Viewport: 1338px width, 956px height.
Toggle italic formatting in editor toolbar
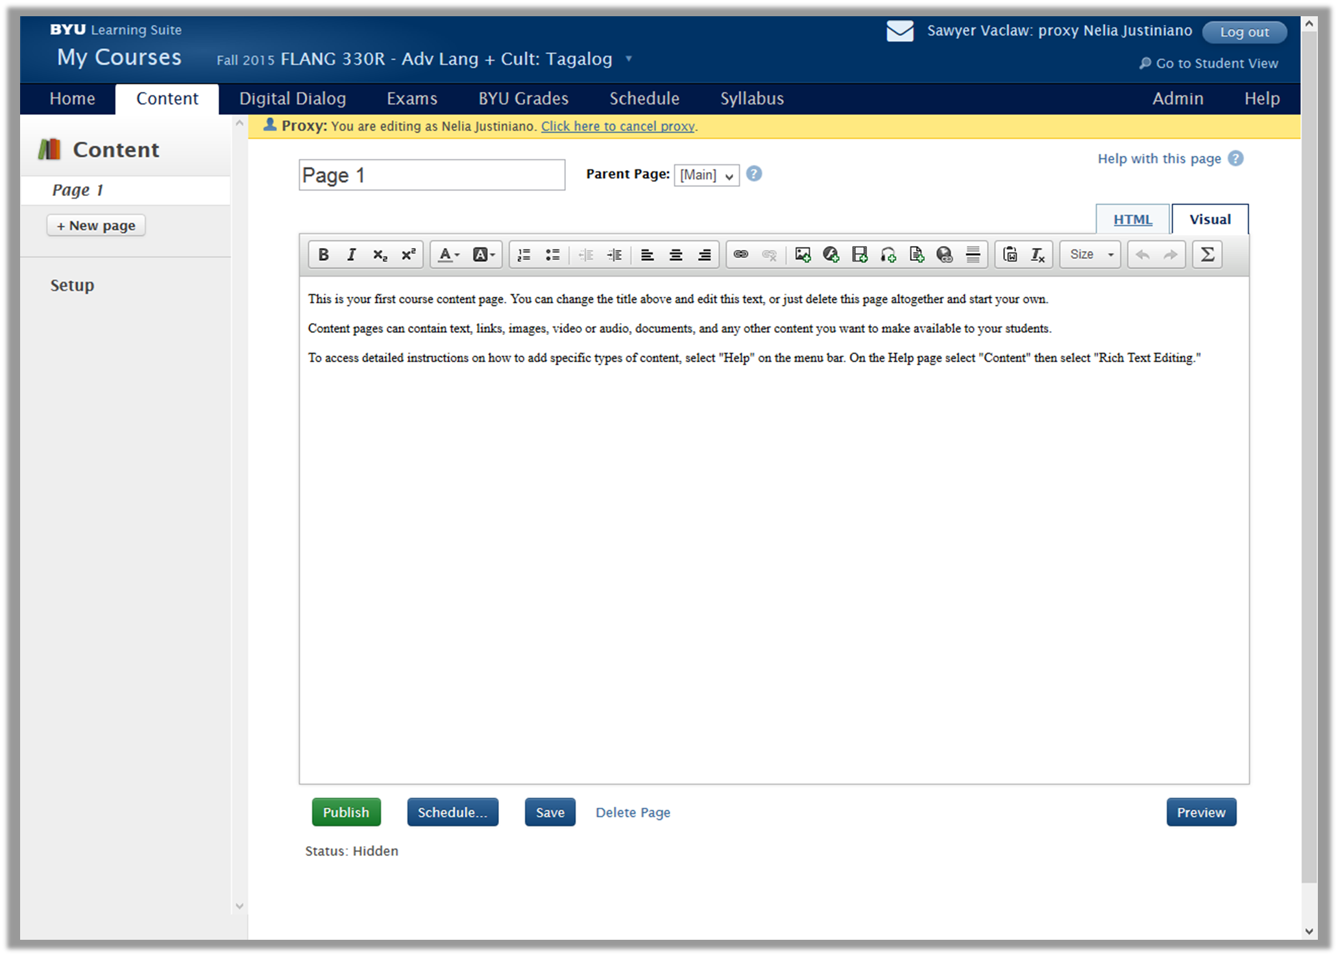pos(351,254)
